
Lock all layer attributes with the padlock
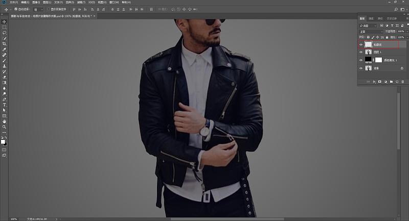pyautogui.click(x=387, y=37)
